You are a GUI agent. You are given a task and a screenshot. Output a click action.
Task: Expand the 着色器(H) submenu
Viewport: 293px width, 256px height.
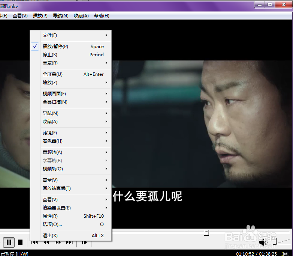[x=71, y=141]
